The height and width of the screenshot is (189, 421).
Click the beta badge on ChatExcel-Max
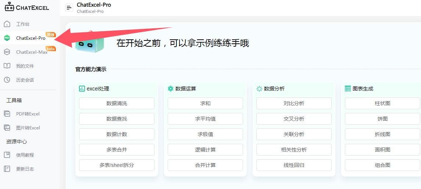[51, 49]
